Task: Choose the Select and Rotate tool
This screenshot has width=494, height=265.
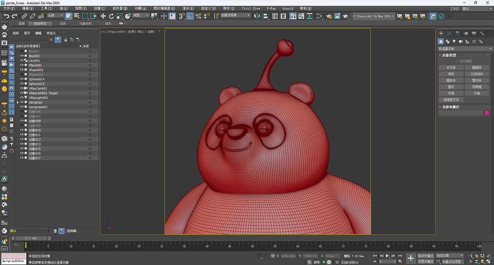Action: tap(111, 16)
